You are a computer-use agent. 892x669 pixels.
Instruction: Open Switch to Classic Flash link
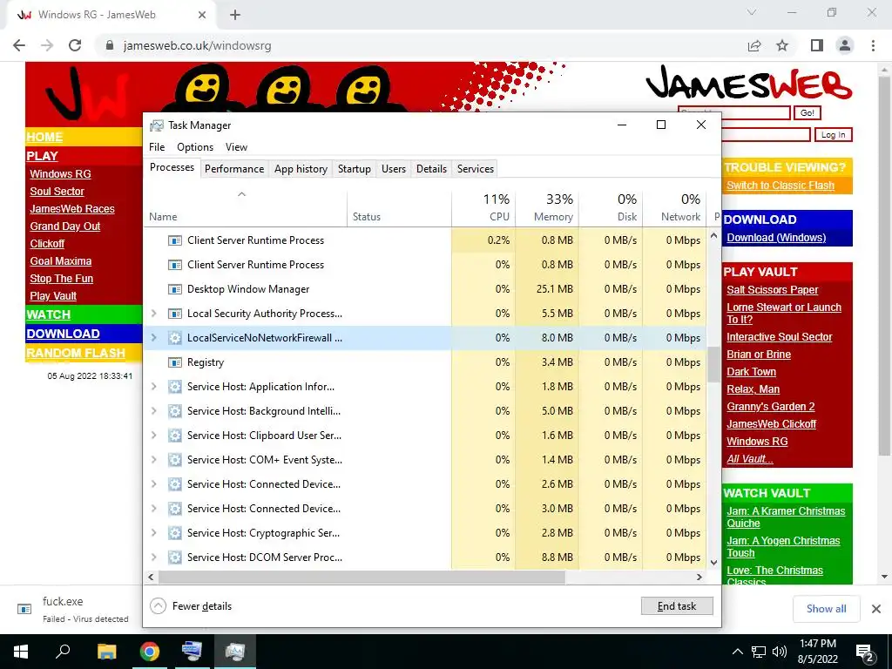780,186
